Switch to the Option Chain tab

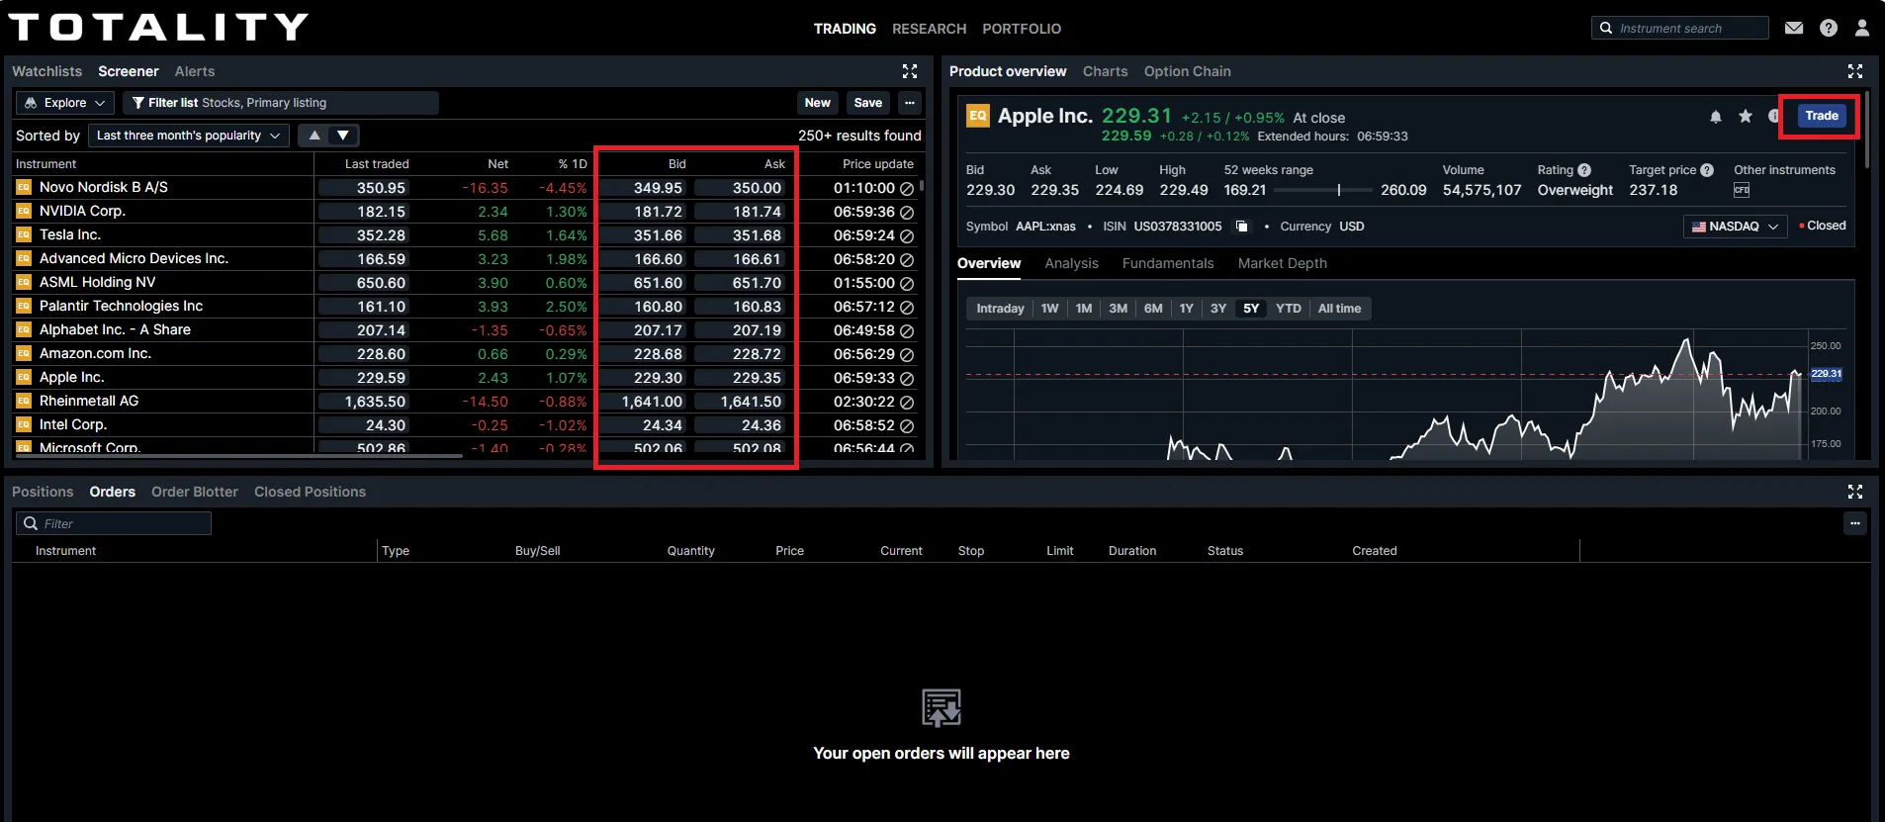pyautogui.click(x=1187, y=71)
